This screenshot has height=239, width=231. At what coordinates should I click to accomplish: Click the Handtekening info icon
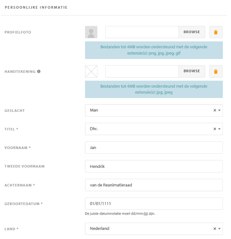pos(39,71)
